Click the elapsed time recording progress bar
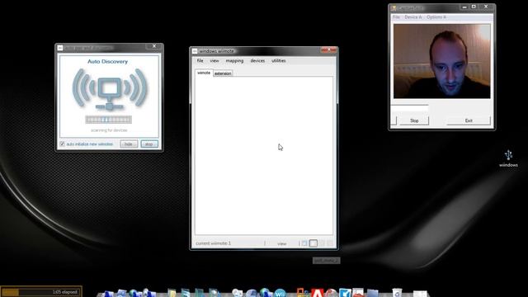This screenshot has width=528, height=297. tap(41, 292)
